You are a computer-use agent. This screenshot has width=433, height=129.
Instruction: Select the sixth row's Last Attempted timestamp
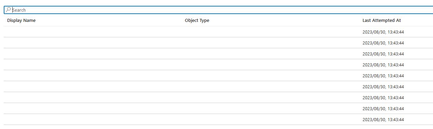click(383, 87)
